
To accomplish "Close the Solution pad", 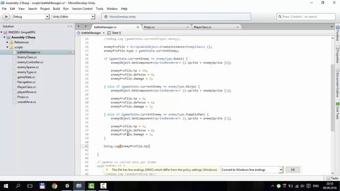I will click(x=72, y=26).
